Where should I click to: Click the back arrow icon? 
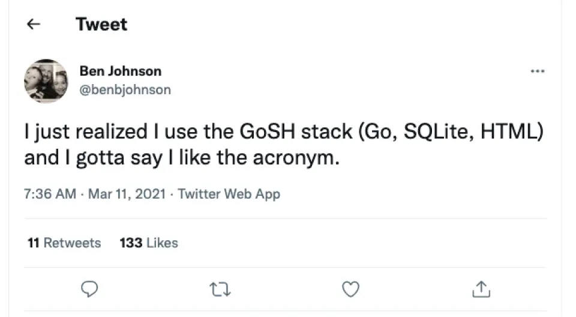[34, 25]
